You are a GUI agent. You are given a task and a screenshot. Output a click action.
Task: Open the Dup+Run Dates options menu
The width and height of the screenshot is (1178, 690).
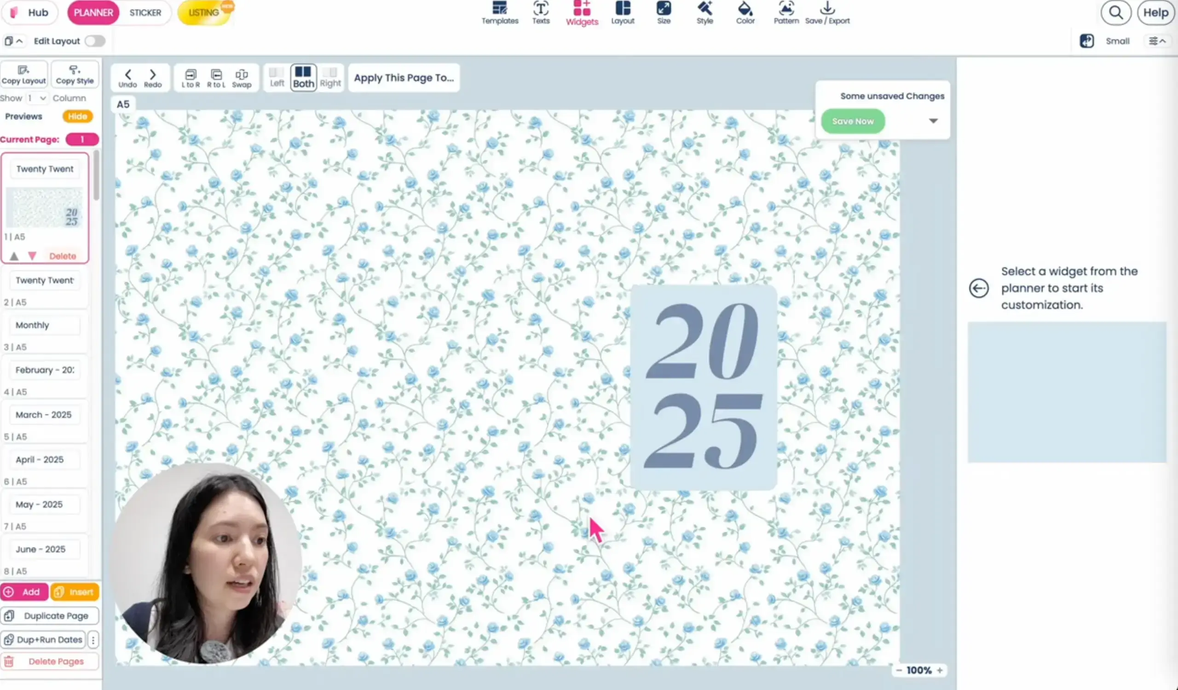(x=93, y=639)
